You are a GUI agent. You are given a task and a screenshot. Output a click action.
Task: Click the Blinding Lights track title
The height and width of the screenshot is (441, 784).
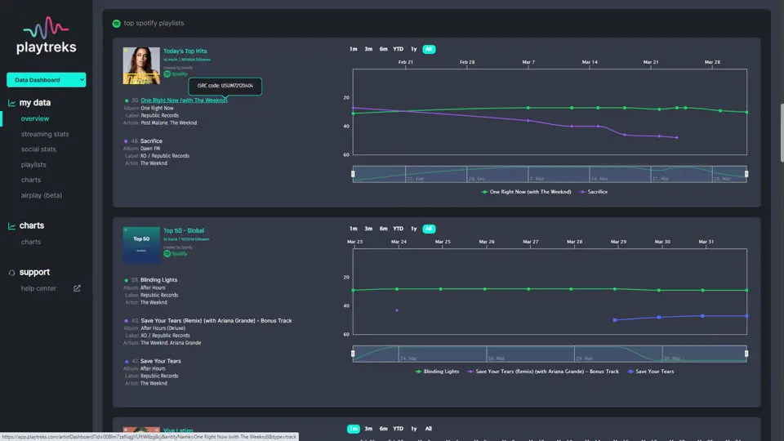click(x=158, y=280)
